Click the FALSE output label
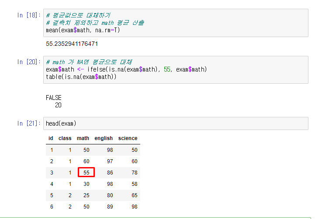The width and height of the screenshot is (315, 219). click(x=54, y=98)
